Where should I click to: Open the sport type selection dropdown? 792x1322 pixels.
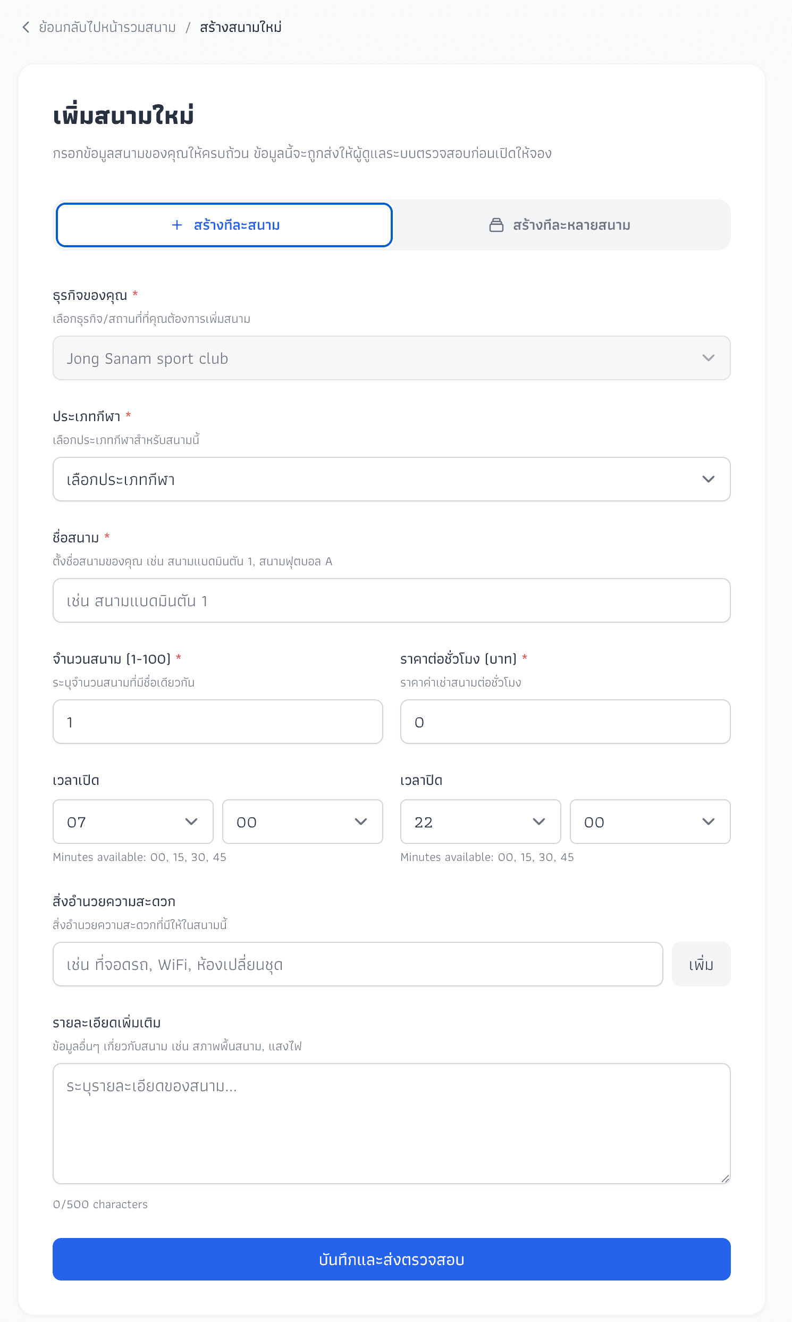pyautogui.click(x=391, y=479)
